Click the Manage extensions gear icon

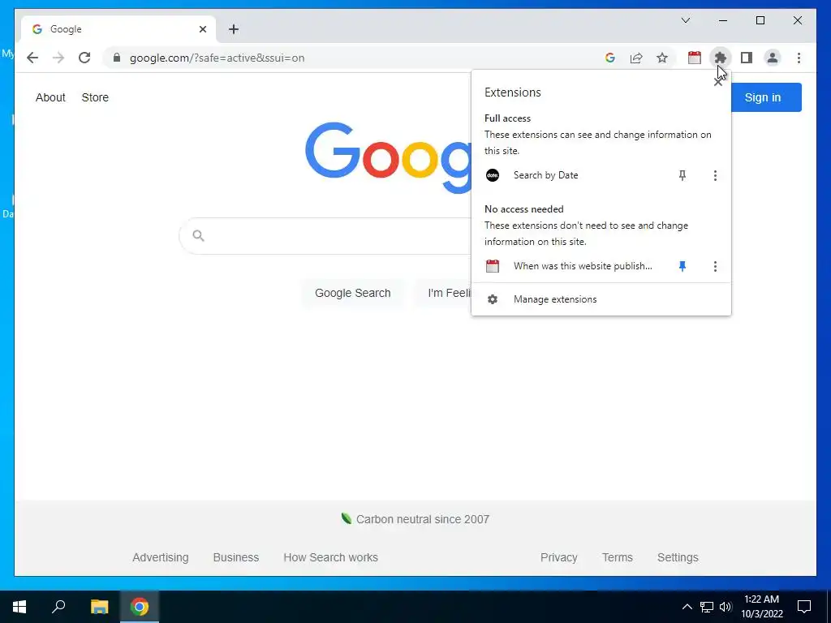[493, 299]
